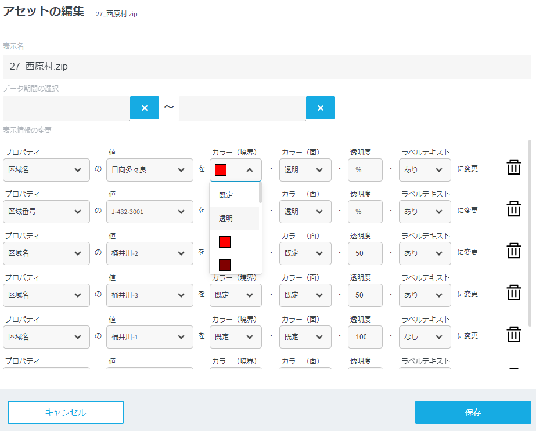Pick the bright red swatch in dropdown
The image size is (536, 431).
coord(225,242)
